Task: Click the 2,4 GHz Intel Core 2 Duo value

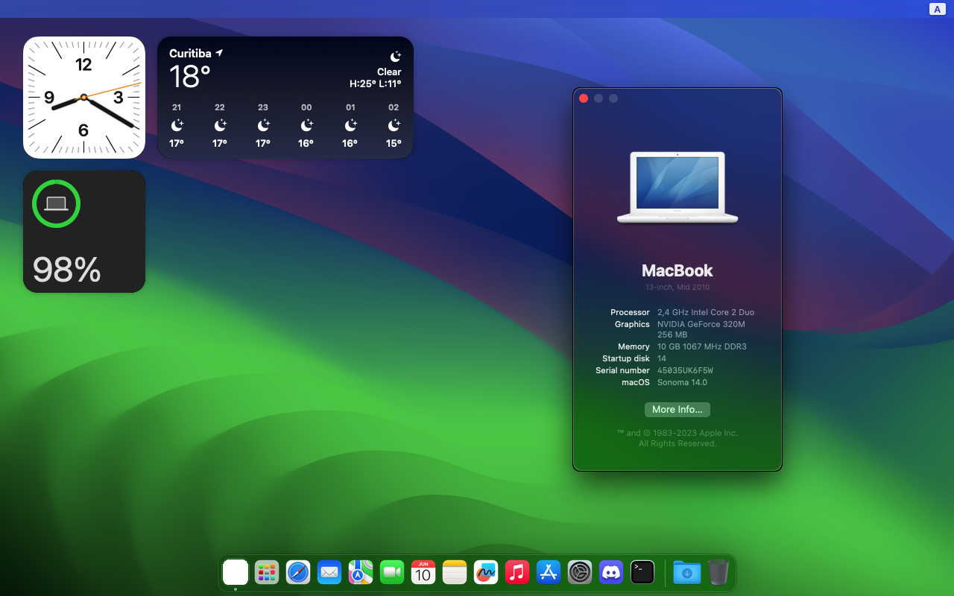Action: tap(706, 312)
